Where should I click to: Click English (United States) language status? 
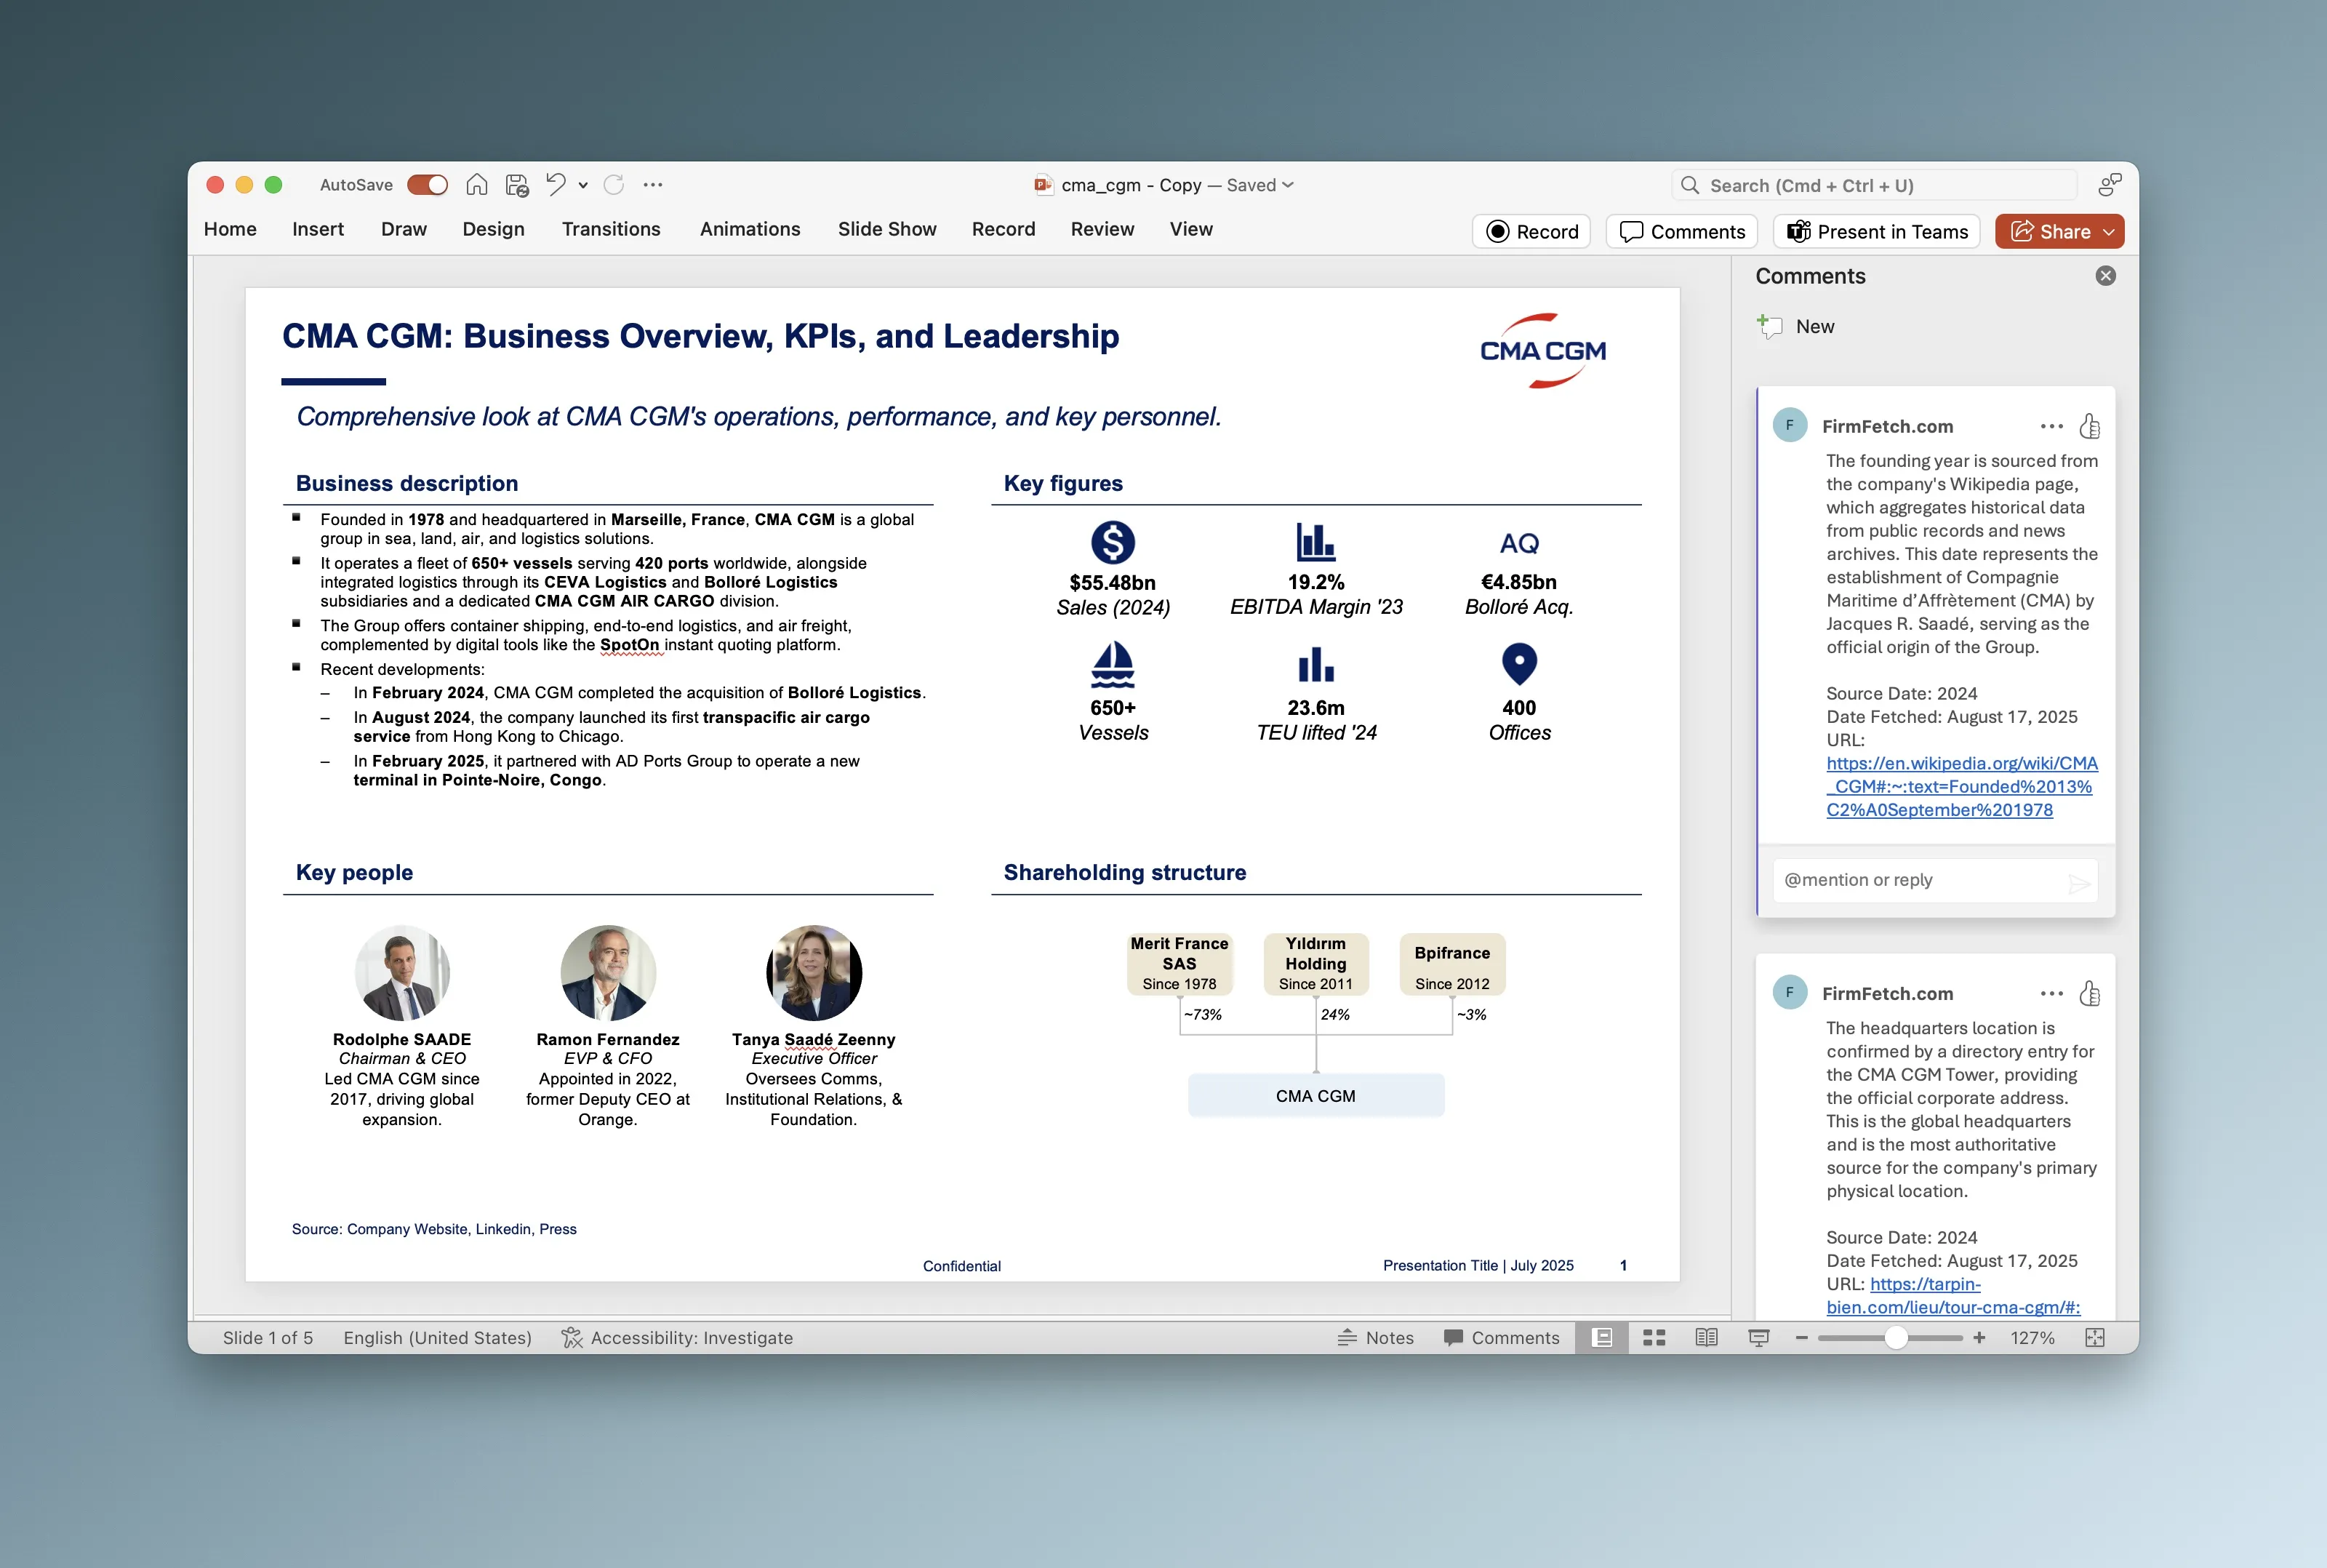click(437, 1338)
